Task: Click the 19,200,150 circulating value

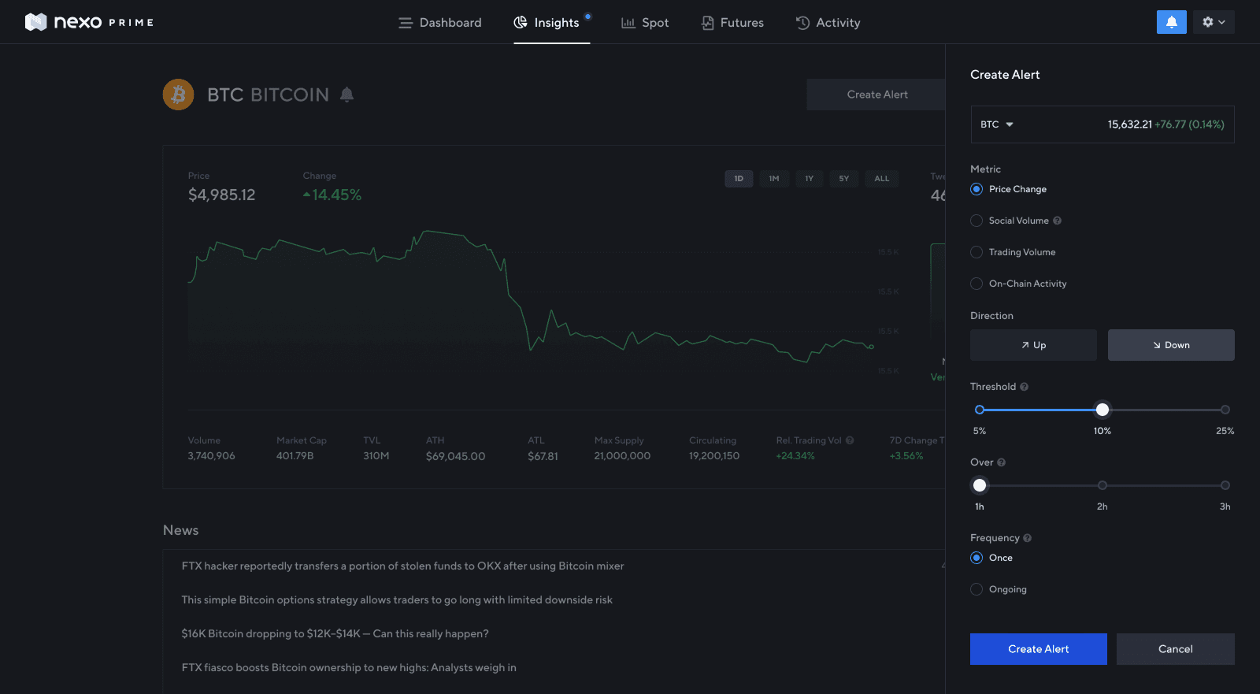Action: point(714,456)
